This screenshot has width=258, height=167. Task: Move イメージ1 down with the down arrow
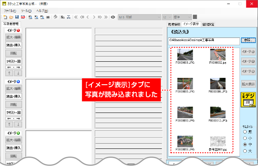tap(18, 73)
